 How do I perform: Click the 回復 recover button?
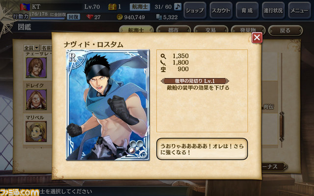[x=74, y=17]
